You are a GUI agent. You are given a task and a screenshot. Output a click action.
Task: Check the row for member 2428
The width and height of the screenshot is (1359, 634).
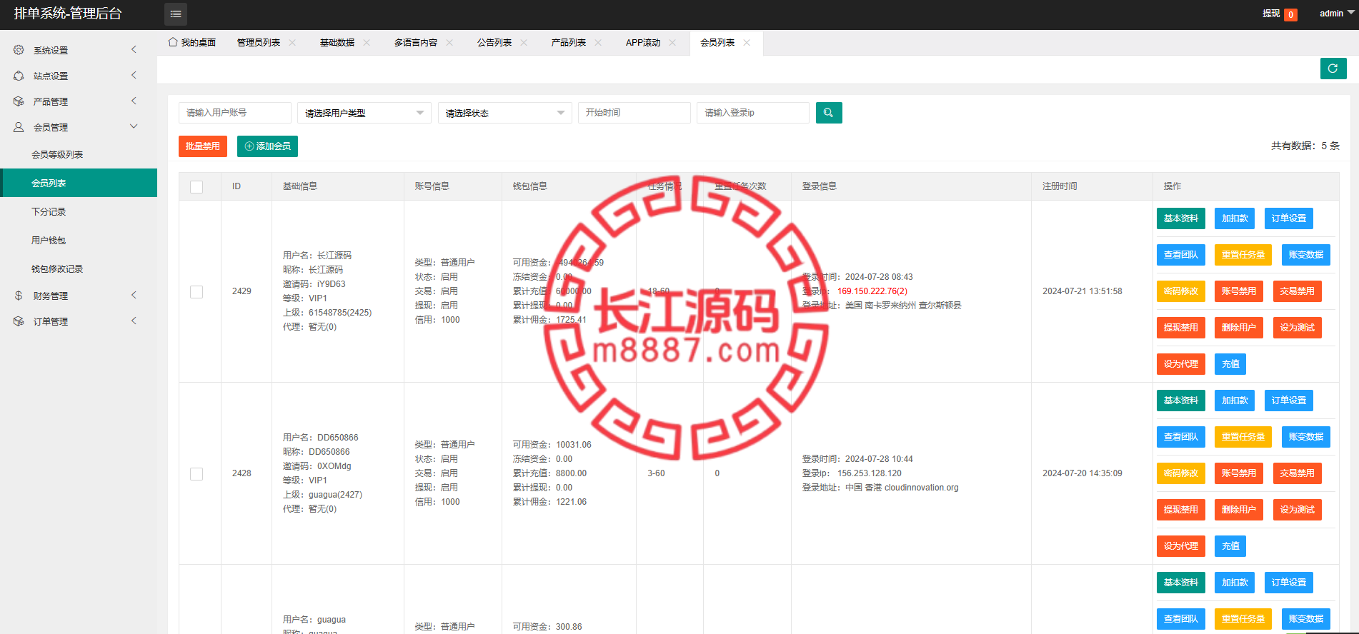coord(196,474)
